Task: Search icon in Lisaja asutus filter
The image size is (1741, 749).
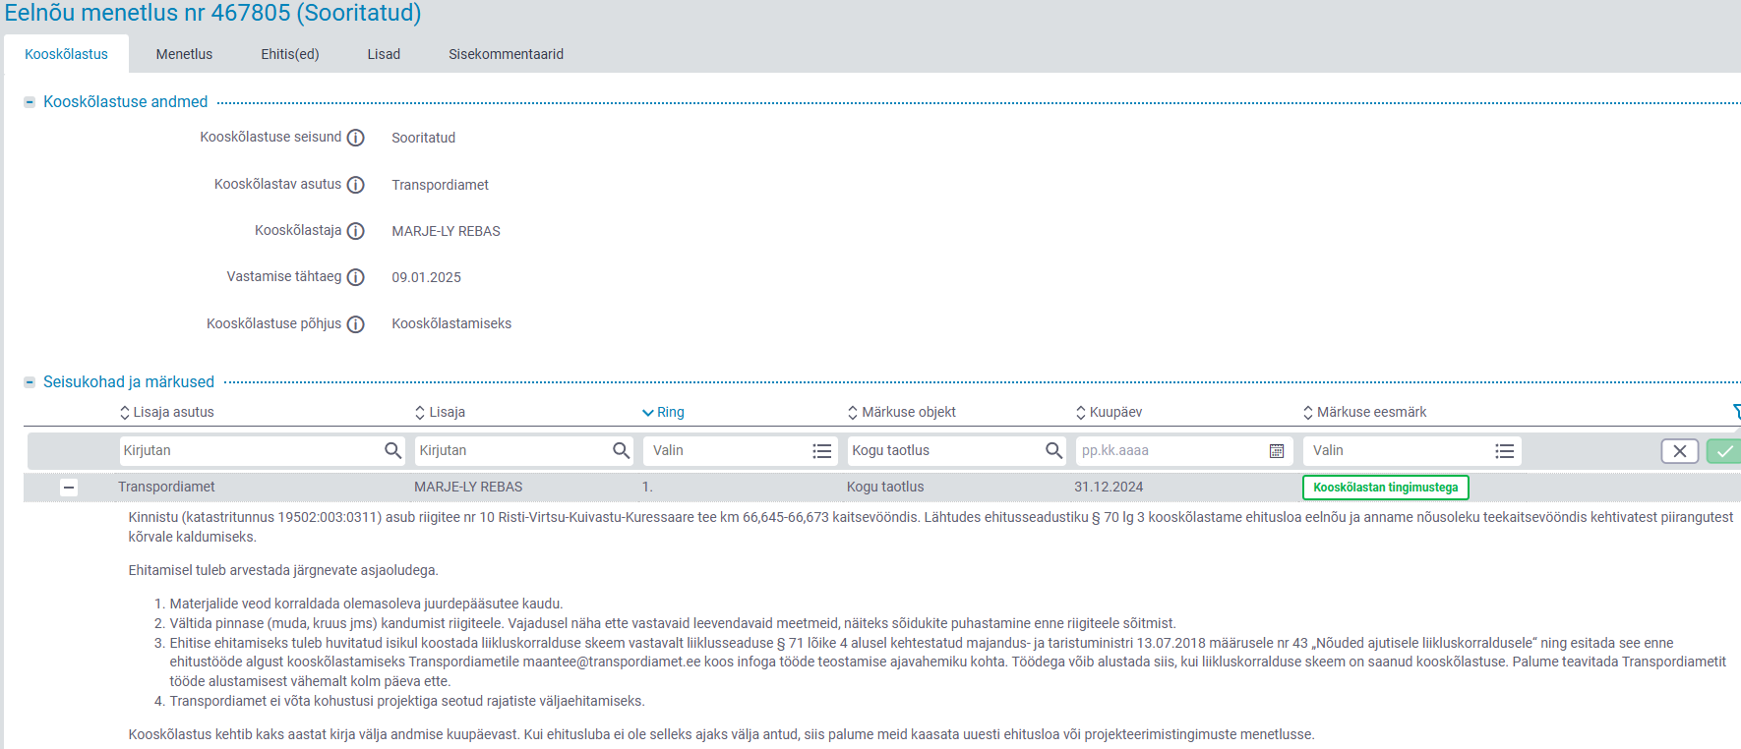Action: [x=393, y=450]
